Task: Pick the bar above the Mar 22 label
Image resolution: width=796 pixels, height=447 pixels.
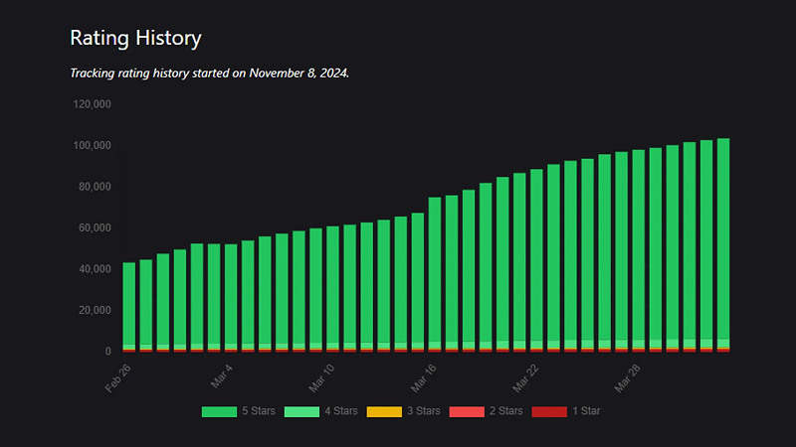Action: click(x=537, y=260)
